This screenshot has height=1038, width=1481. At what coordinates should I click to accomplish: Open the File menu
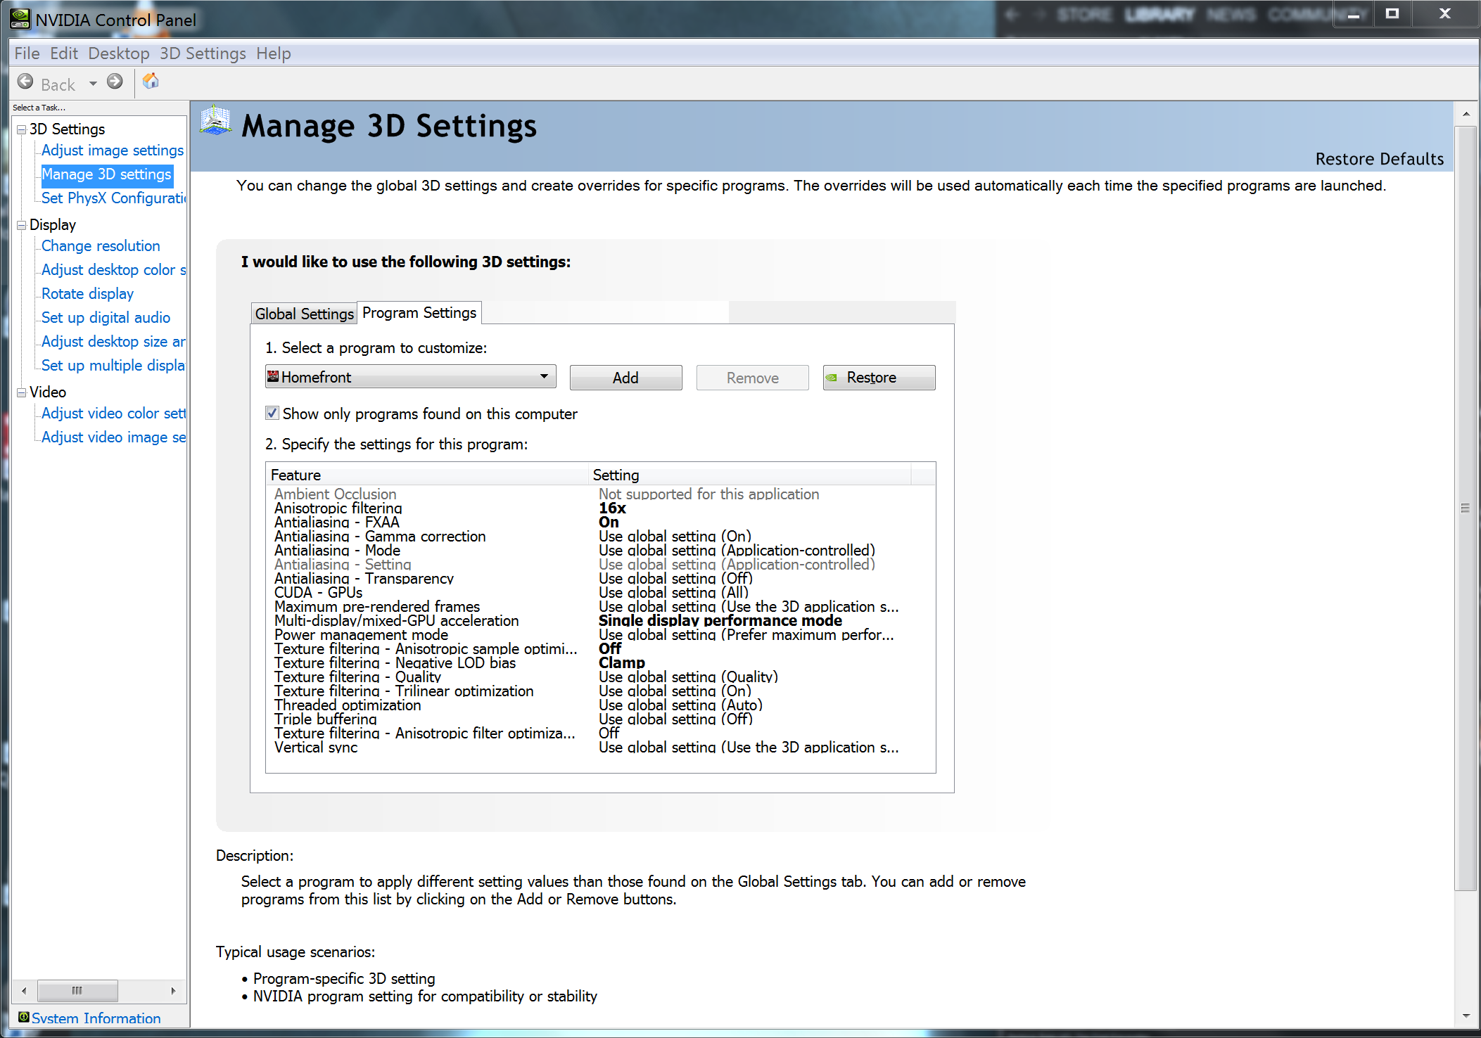(x=27, y=53)
